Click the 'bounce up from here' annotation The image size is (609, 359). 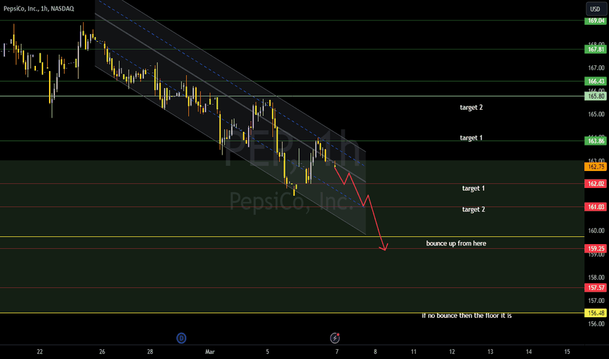[x=456, y=243]
